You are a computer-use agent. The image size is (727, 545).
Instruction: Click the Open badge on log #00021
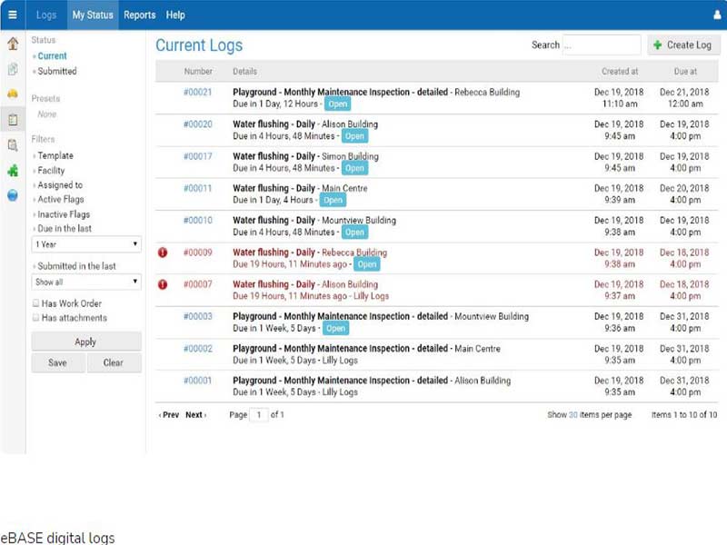click(x=337, y=104)
